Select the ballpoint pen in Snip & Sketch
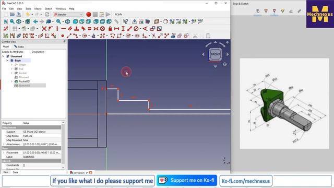334x188 pixels. pyautogui.click(x=266, y=11)
